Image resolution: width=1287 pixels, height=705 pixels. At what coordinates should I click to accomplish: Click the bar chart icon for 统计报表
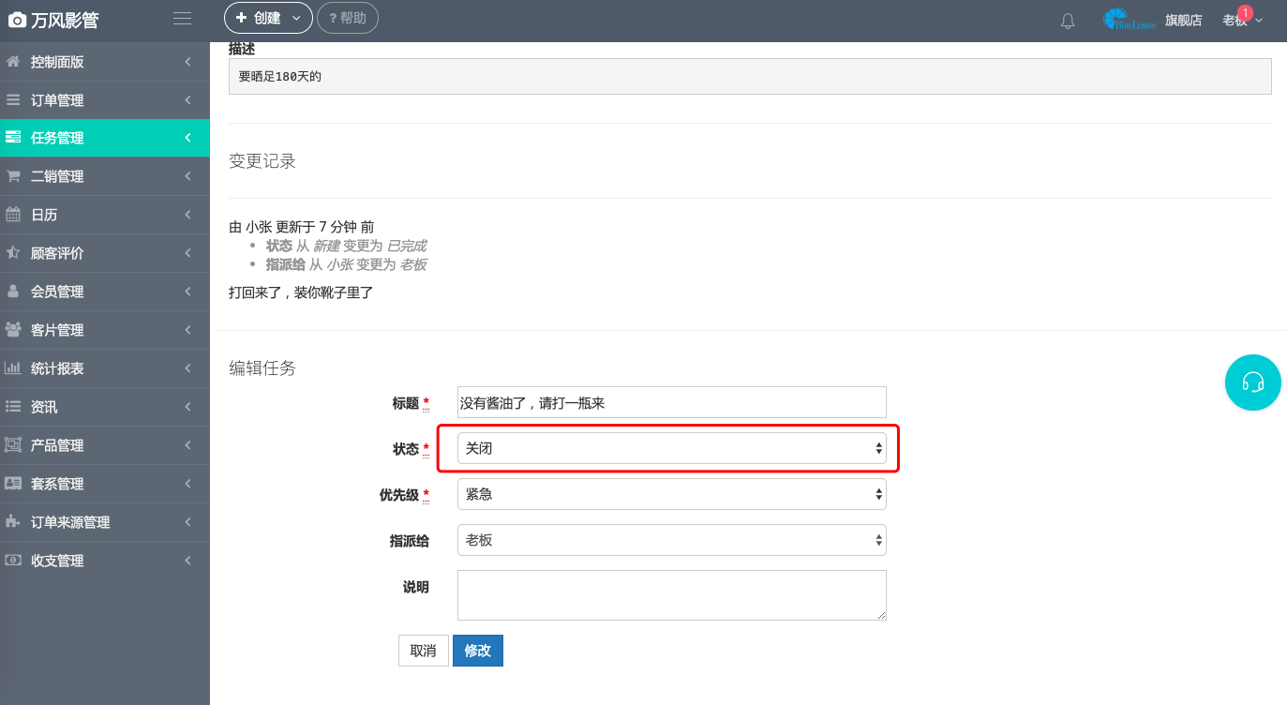click(x=13, y=368)
